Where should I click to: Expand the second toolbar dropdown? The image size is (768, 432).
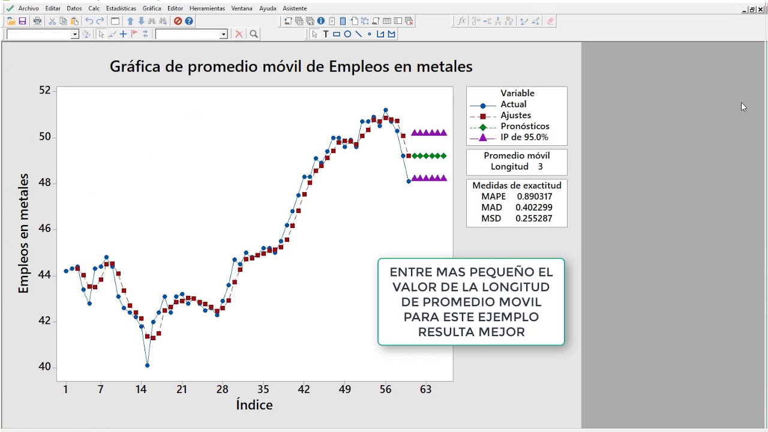click(x=223, y=34)
